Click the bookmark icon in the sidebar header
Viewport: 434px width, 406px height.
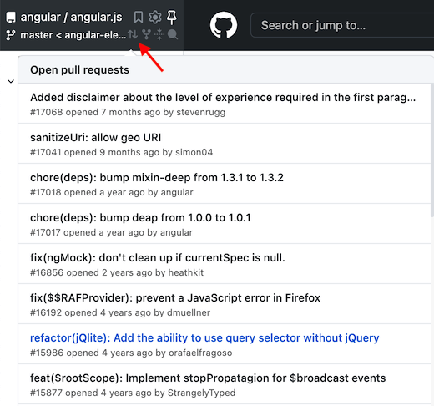pos(139,17)
